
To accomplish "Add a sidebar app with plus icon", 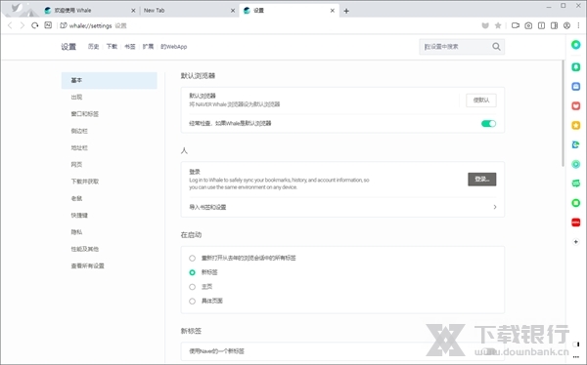I will [576, 242].
